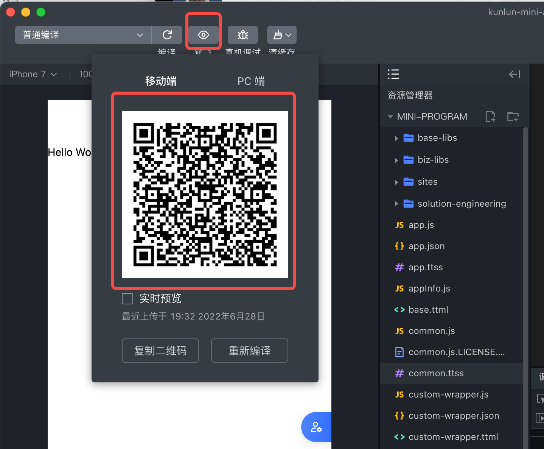Click the new folder icon in MINI-PROGRAM

click(x=513, y=117)
